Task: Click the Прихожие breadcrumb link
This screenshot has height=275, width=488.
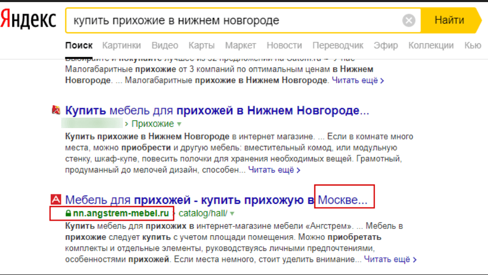Action: pos(153,124)
